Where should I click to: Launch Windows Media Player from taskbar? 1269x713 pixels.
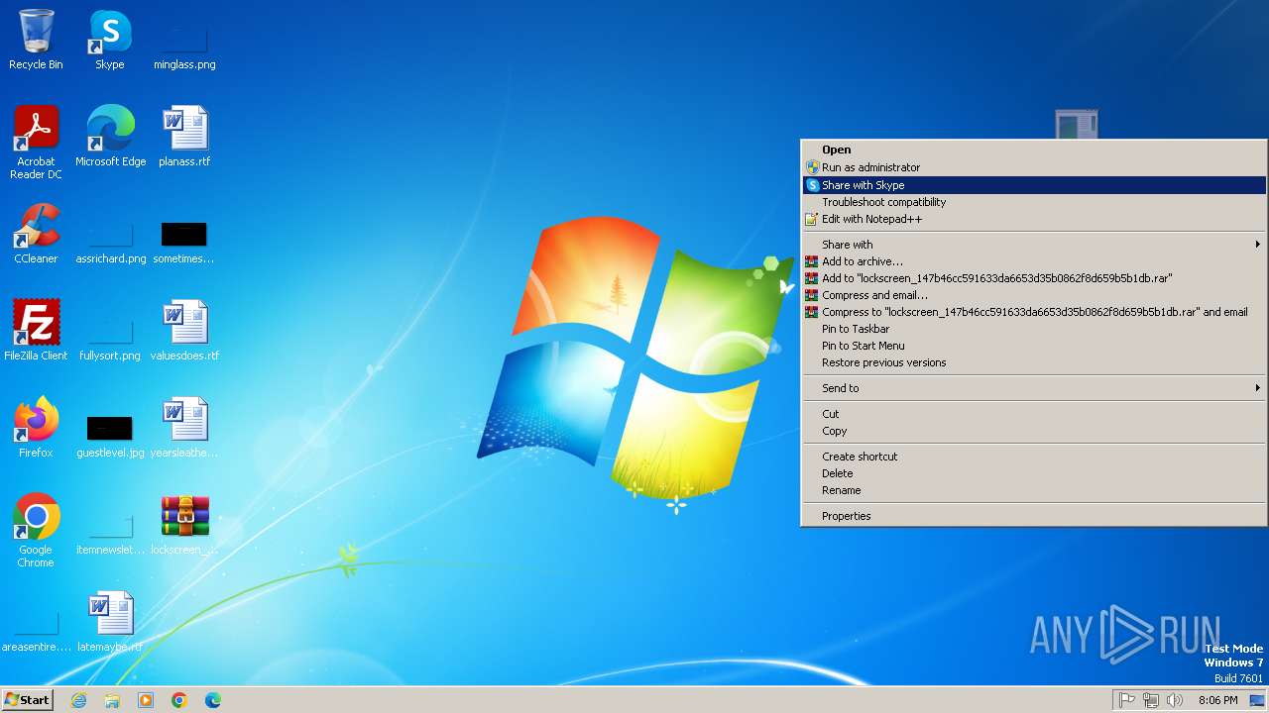[146, 700]
